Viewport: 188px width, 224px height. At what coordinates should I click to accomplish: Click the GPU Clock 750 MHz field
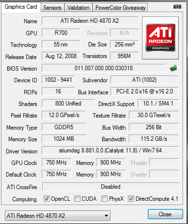click(x=56, y=163)
